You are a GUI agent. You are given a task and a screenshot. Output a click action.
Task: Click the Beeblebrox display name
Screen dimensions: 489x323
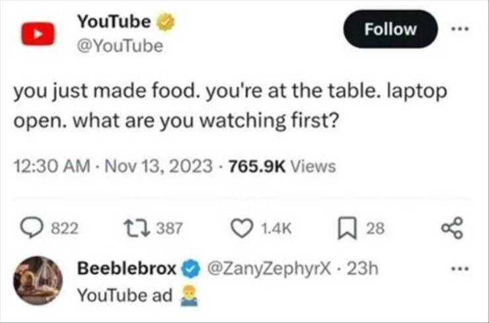click(x=127, y=269)
